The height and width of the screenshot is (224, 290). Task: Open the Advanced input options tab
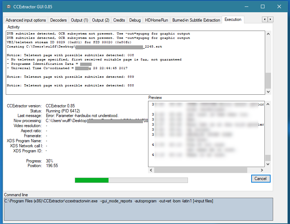[26, 20]
